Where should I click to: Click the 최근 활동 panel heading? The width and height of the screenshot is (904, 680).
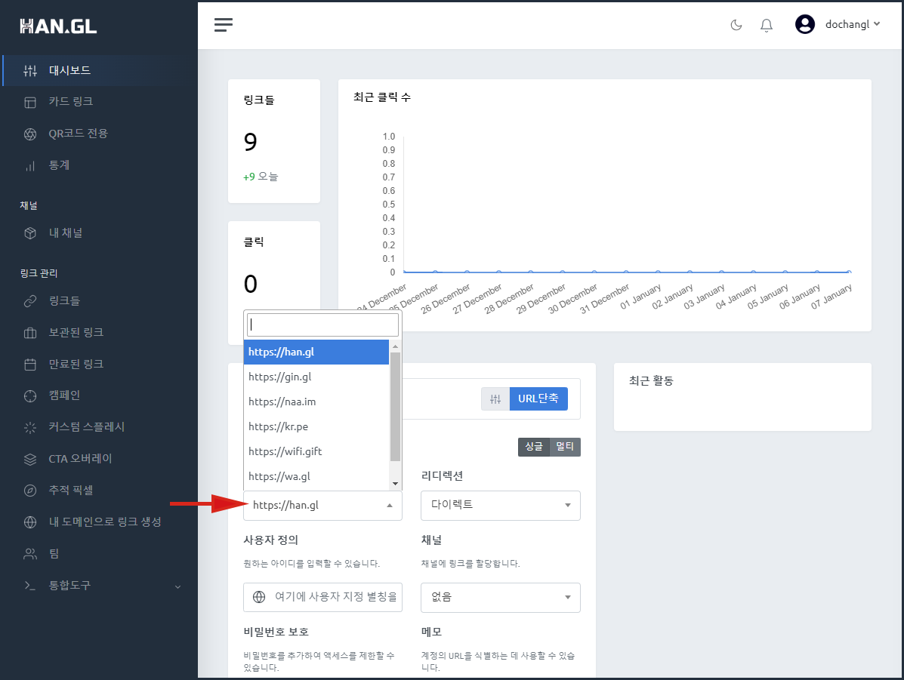coord(651,381)
